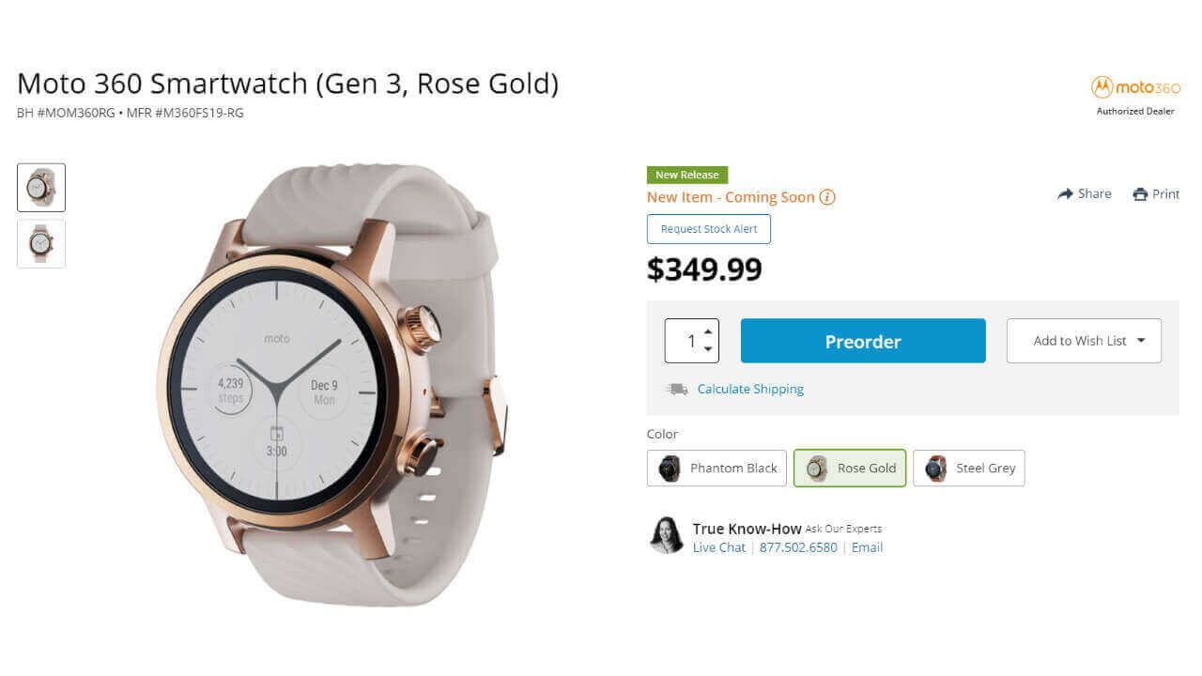The height and width of the screenshot is (676, 1202).
Task: Increase quantity with the up arrow
Action: [x=708, y=331]
